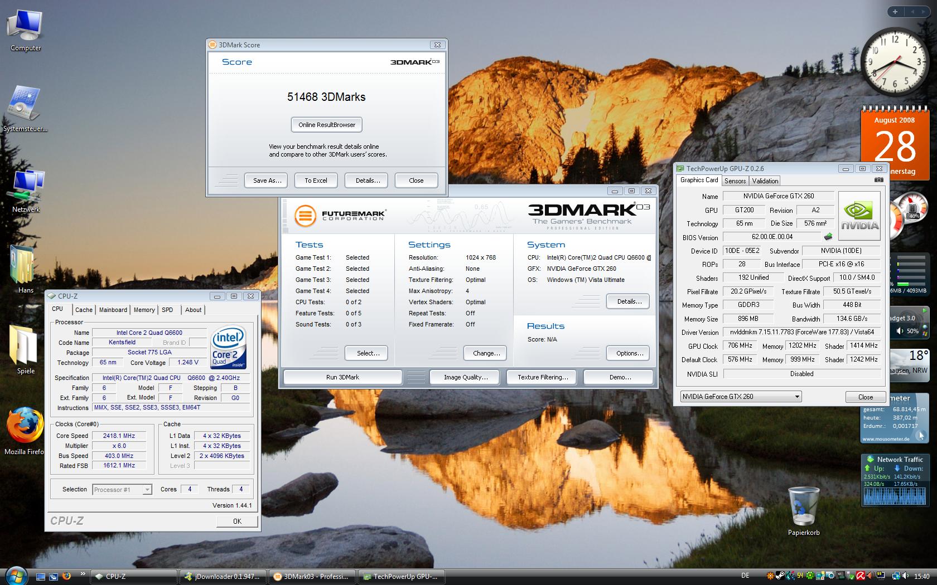Click the Switch Windows Quick Launch icon

54,577
